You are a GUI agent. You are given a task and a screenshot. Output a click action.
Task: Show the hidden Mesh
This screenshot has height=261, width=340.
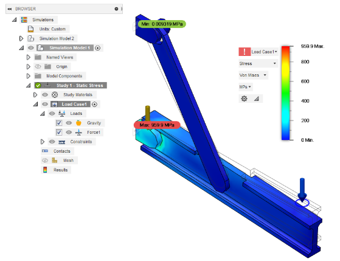pos(45,161)
